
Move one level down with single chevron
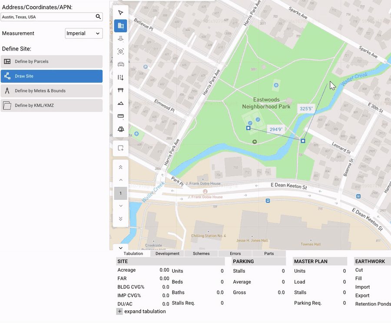(121, 206)
